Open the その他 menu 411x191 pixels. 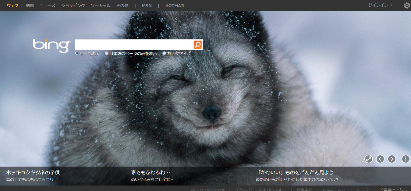pyautogui.click(x=122, y=5)
